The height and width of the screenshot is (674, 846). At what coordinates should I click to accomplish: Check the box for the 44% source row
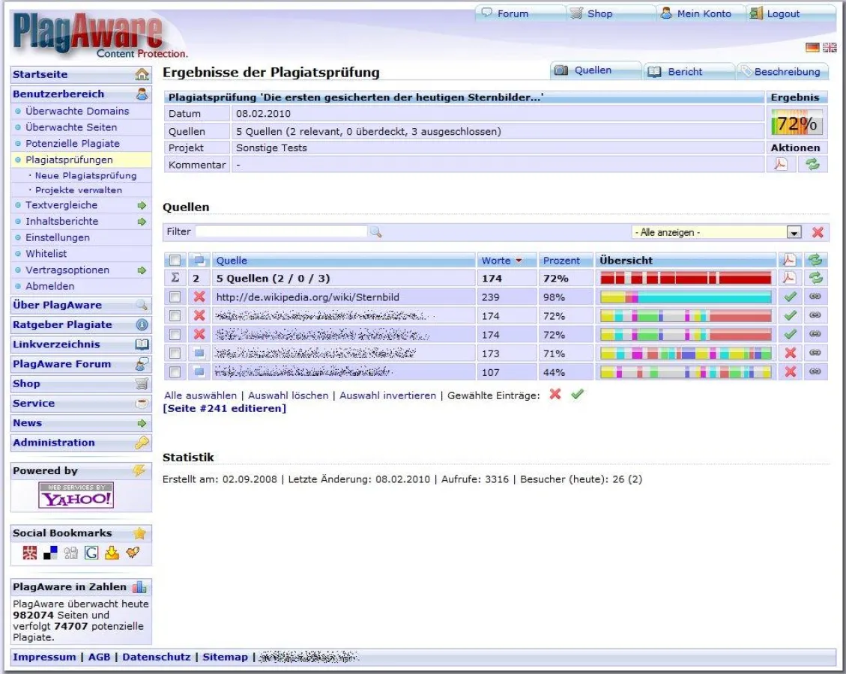tap(175, 372)
